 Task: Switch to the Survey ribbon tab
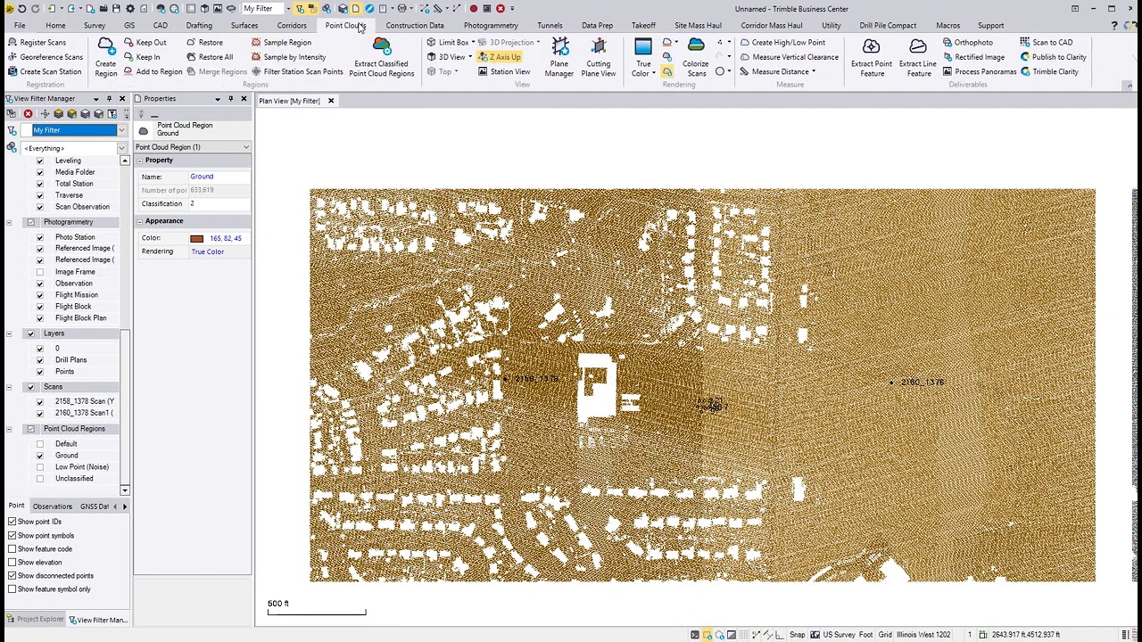click(94, 26)
